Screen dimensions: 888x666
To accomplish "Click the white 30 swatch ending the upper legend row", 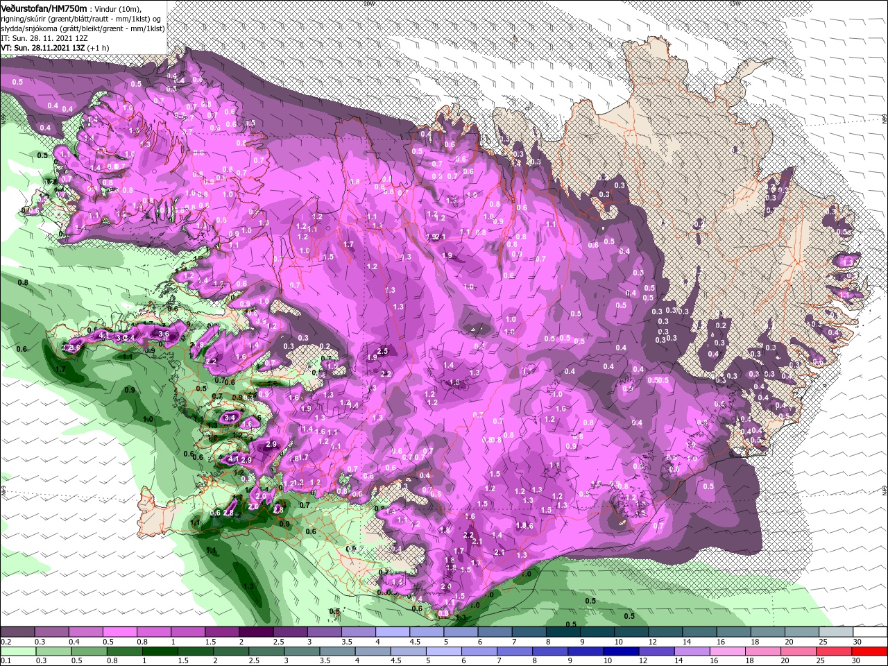I will click(x=870, y=633).
